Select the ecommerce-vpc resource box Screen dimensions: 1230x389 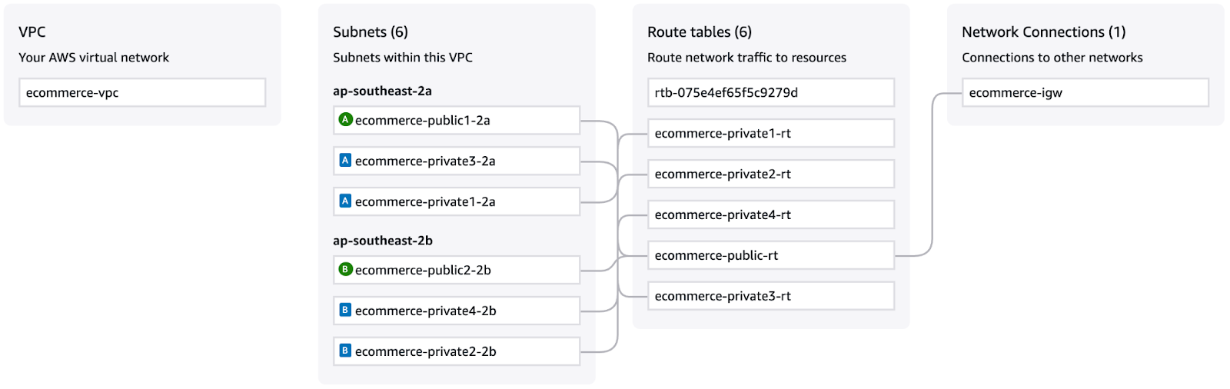(x=142, y=93)
